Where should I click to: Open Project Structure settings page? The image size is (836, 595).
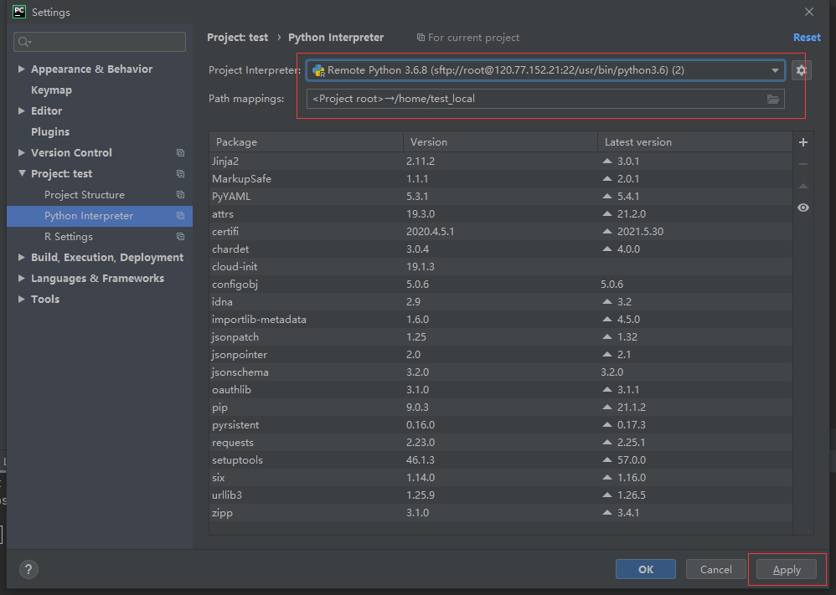coord(85,195)
